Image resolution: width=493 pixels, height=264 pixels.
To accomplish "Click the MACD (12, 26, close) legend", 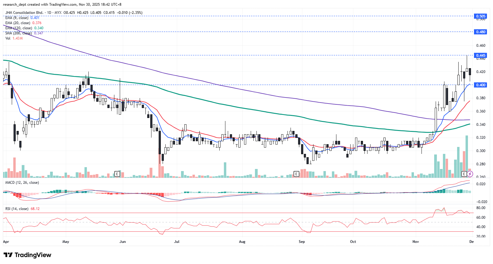I will tap(22, 183).
